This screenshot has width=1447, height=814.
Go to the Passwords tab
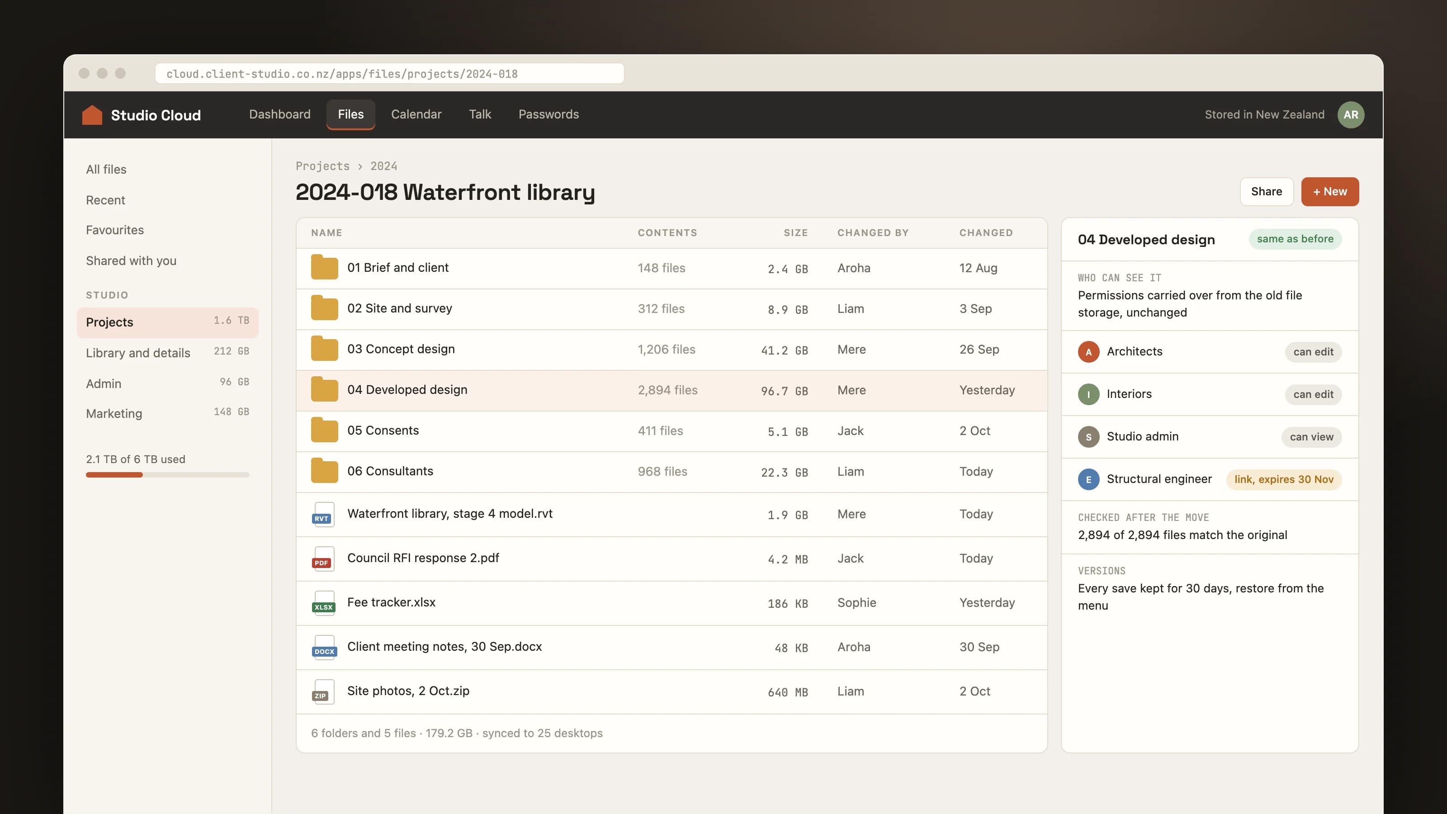[x=548, y=114]
